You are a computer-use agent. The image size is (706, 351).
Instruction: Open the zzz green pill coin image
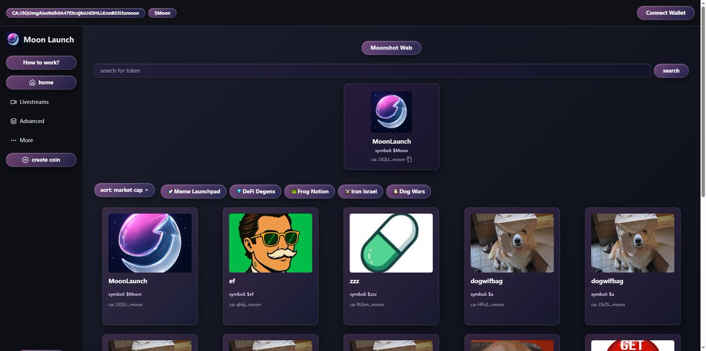click(x=391, y=243)
